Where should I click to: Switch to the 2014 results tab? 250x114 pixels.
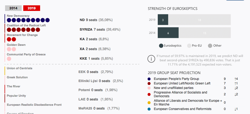13,8
